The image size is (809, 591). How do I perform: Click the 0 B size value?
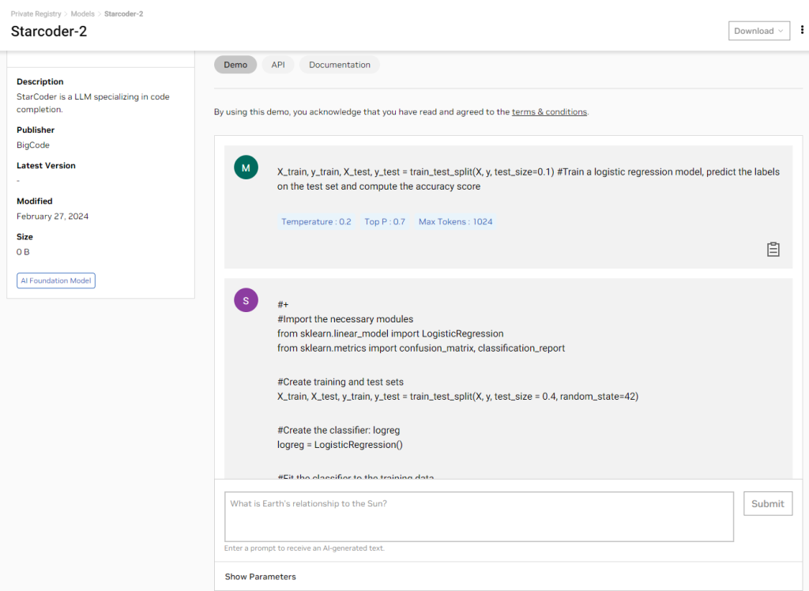click(23, 252)
